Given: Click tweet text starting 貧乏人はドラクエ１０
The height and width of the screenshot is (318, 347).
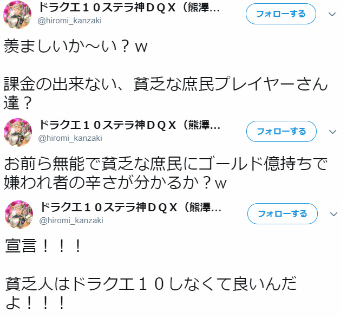Looking at the screenshot, I should click(150, 293).
